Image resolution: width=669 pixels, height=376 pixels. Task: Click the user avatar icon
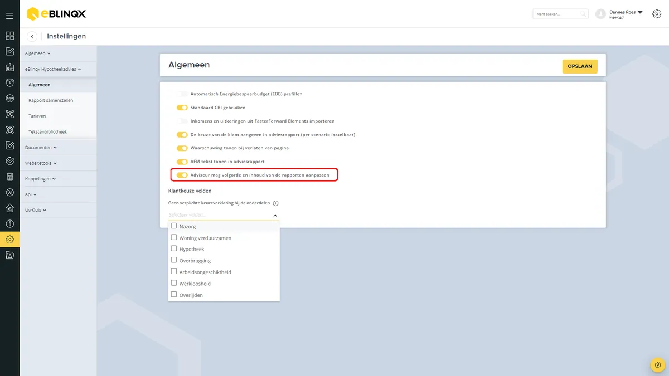600,14
